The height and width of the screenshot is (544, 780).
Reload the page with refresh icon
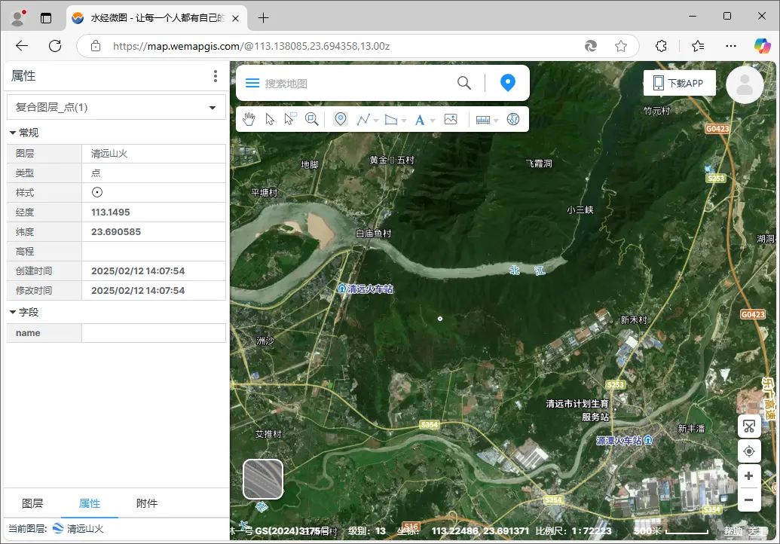coord(55,46)
